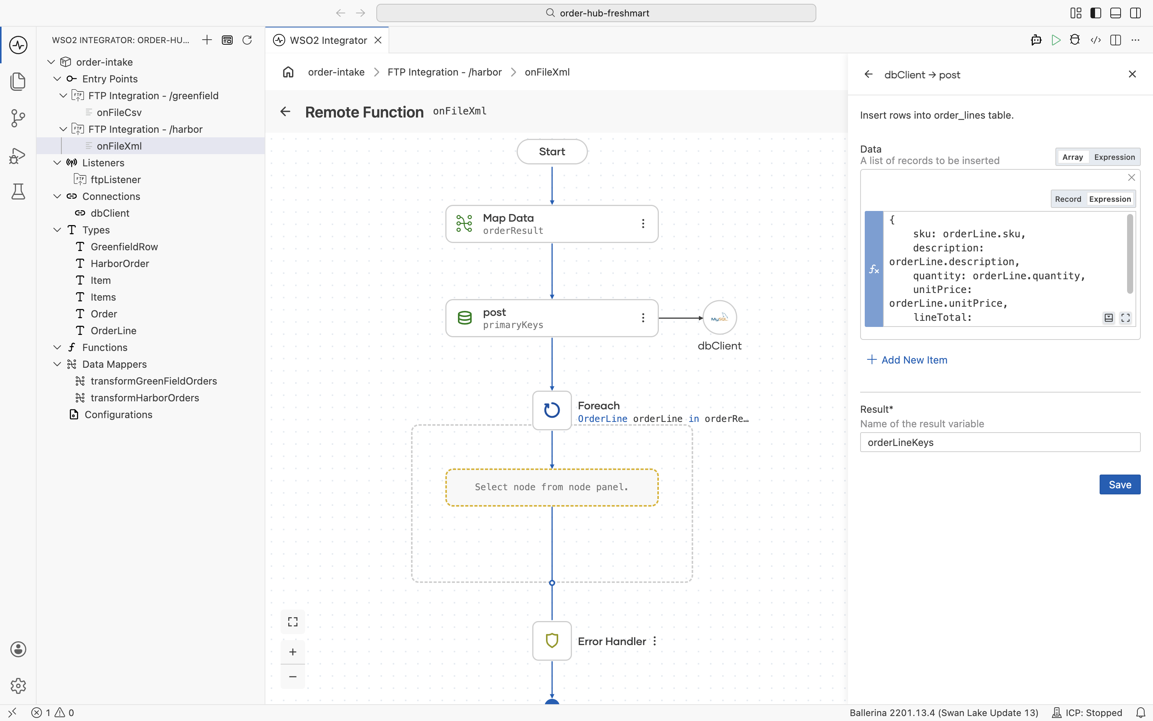Click the Result variable input field
Viewport: 1153px width, 721px height.
point(1000,442)
